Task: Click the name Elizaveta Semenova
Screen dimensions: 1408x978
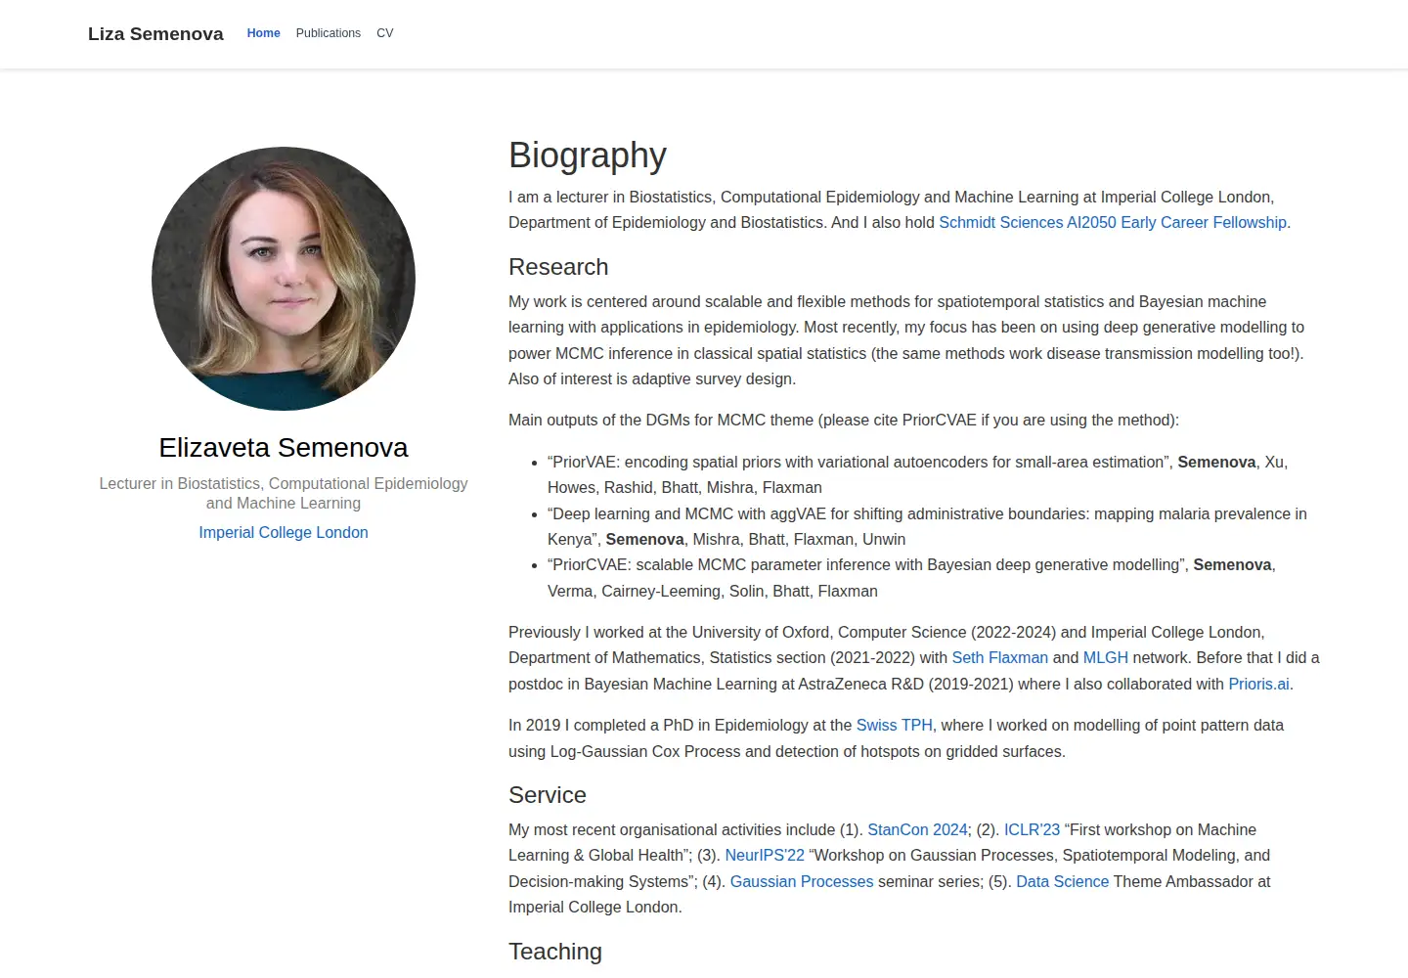Action: [284, 447]
